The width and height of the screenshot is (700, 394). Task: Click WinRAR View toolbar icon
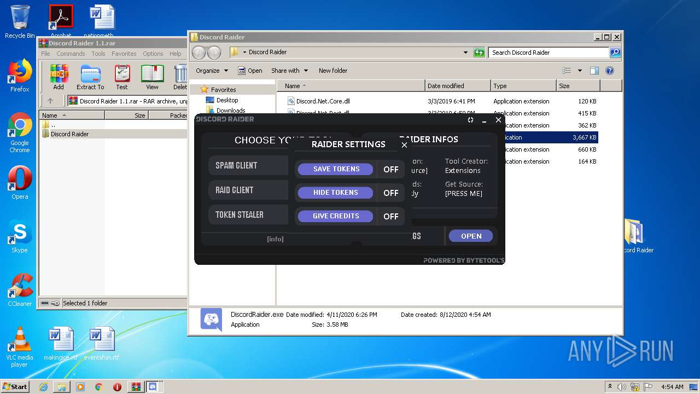tap(152, 77)
